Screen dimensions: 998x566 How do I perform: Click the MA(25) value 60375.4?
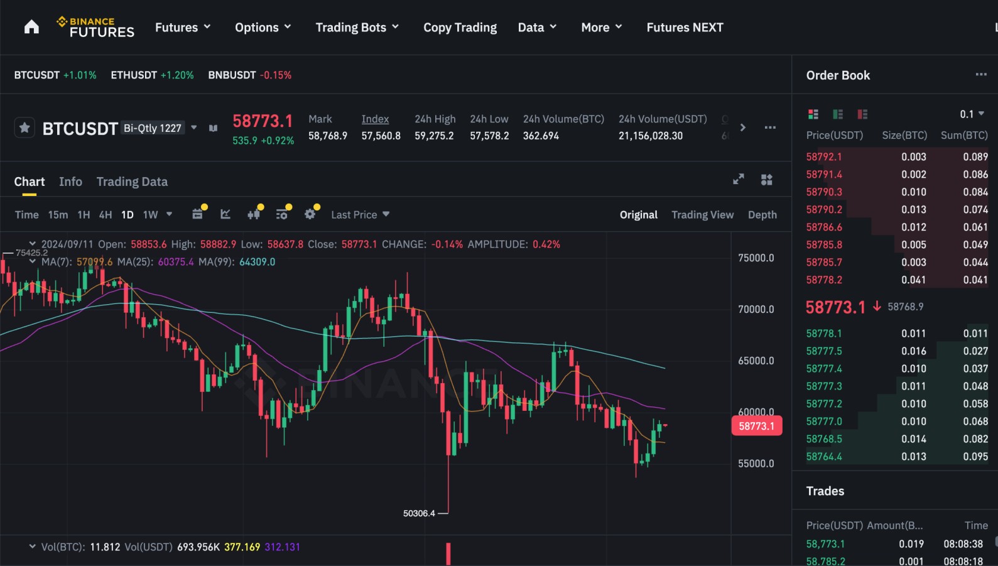176,261
